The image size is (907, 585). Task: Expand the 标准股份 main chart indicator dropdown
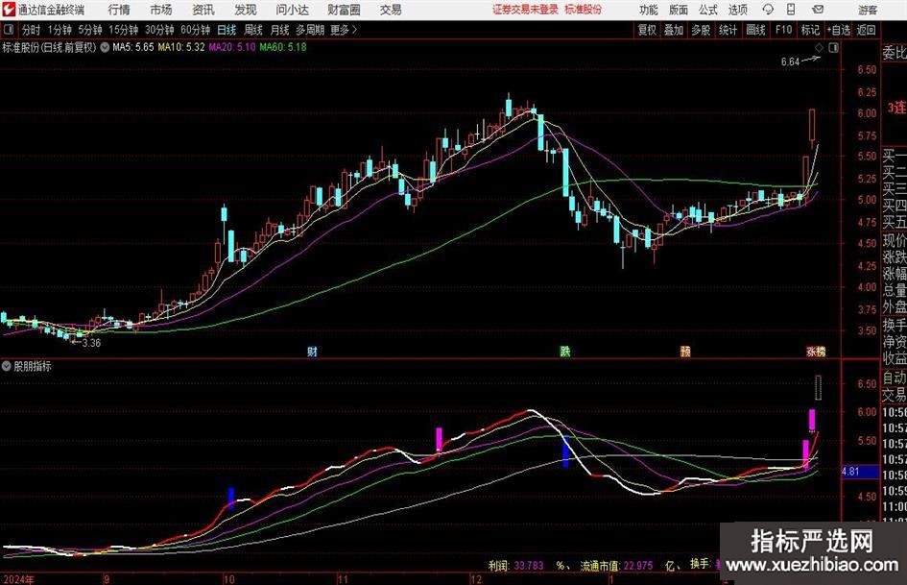click(105, 47)
